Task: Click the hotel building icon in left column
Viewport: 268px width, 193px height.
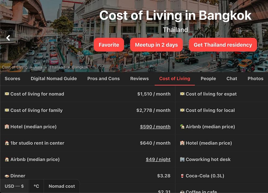Action: 7,126
